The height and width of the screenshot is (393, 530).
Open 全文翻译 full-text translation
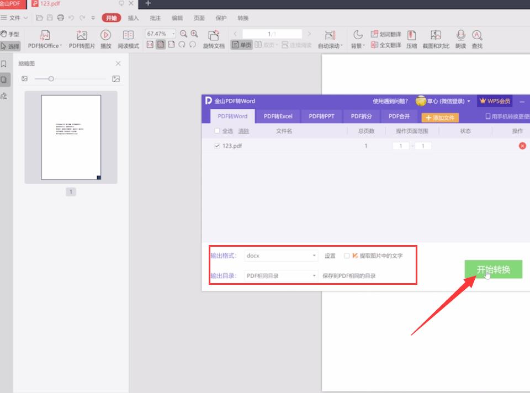pyautogui.click(x=386, y=45)
